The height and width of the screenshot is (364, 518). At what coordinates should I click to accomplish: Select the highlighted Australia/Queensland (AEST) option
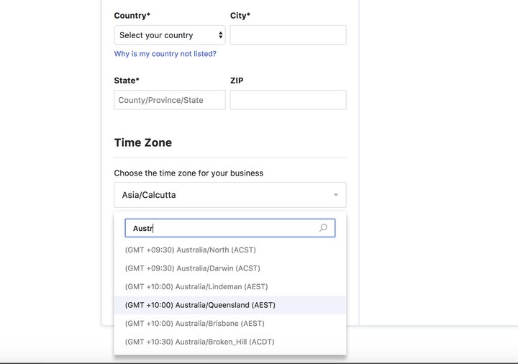click(200, 305)
